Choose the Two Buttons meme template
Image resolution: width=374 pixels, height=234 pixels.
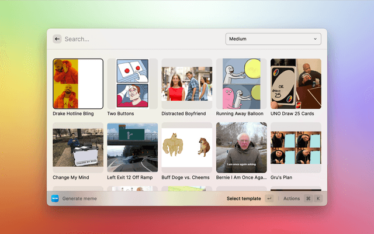tap(132, 84)
